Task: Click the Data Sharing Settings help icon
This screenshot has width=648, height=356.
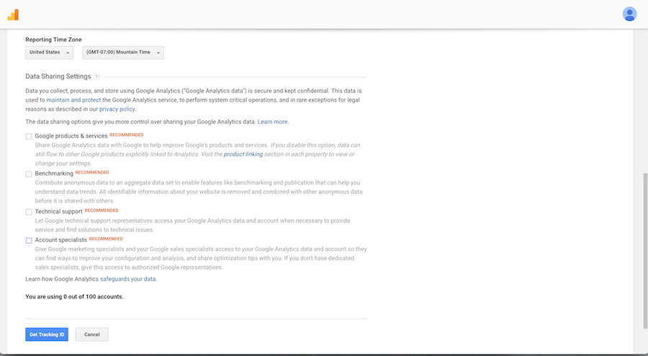Action: click(x=96, y=76)
